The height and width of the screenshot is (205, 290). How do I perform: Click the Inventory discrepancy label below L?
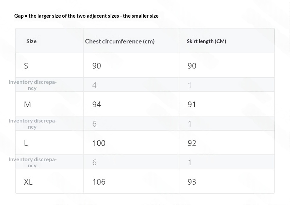coord(33,163)
